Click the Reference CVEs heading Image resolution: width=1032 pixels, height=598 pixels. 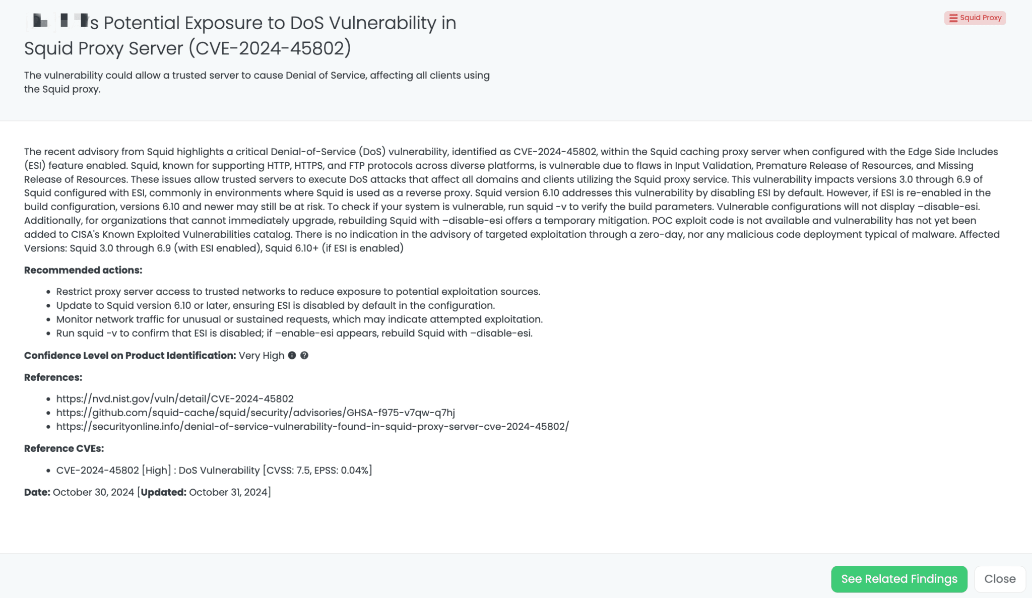click(64, 449)
